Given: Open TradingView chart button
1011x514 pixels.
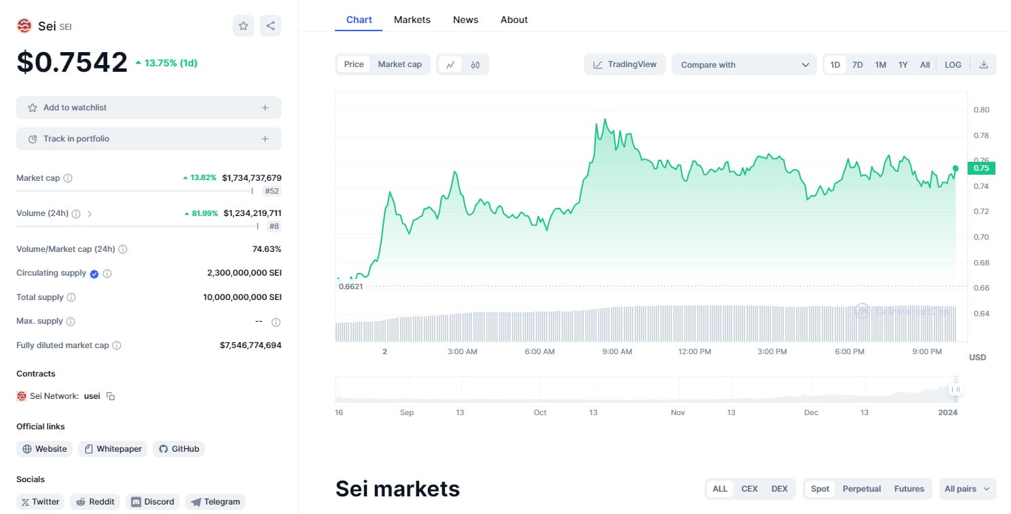Looking at the screenshot, I should [625, 64].
